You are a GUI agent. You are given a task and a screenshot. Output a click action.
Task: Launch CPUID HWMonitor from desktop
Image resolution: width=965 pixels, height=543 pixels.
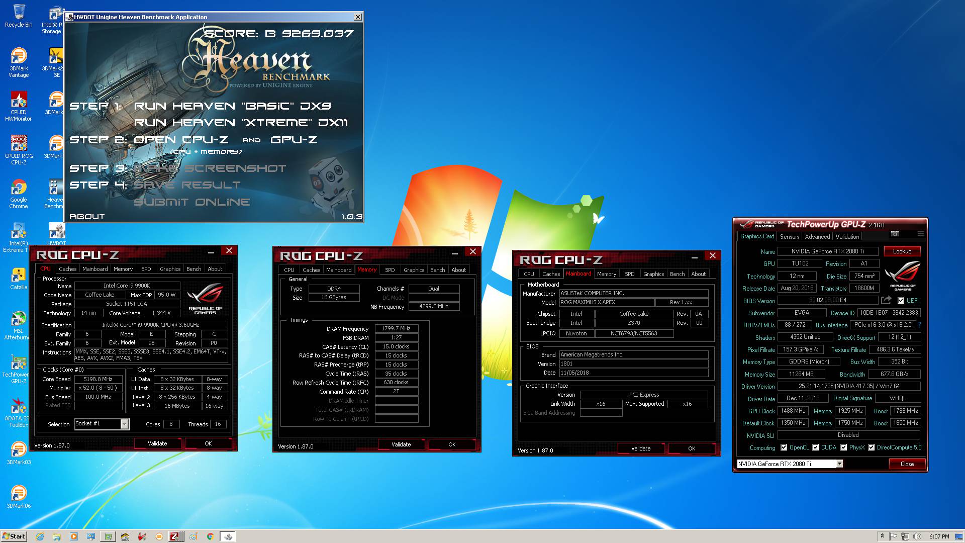tap(19, 107)
